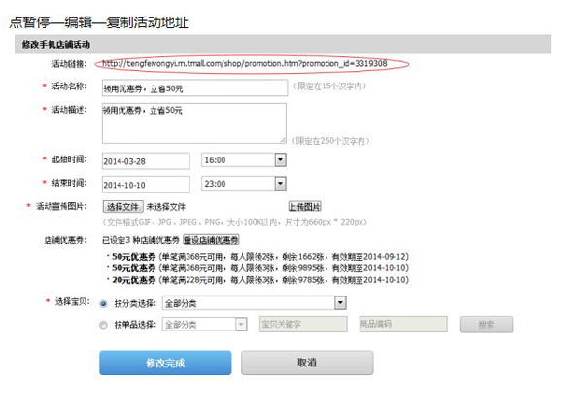Click the 上传图片 upload button
Viewport: 583px width, 418px height.
305,206
